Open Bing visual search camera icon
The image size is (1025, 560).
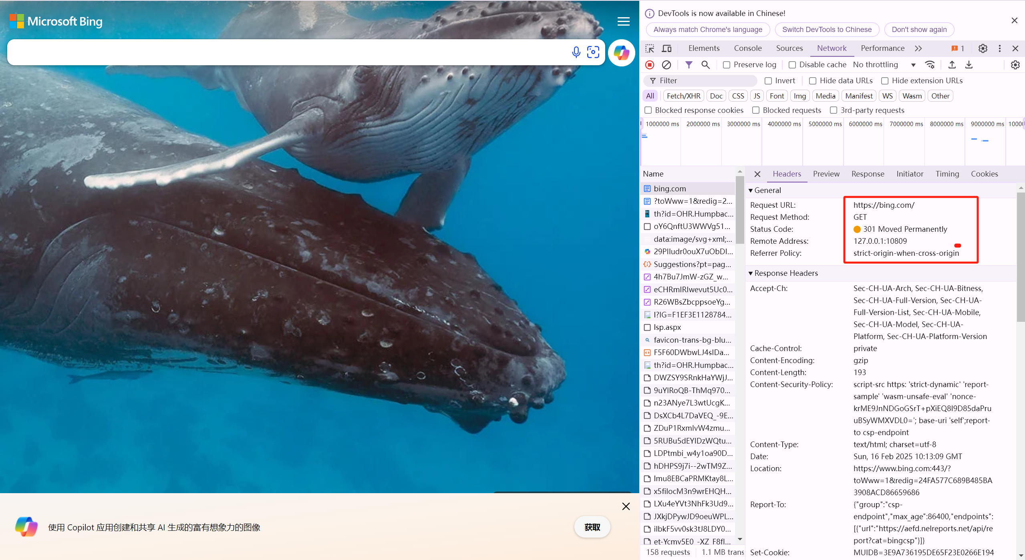point(593,52)
